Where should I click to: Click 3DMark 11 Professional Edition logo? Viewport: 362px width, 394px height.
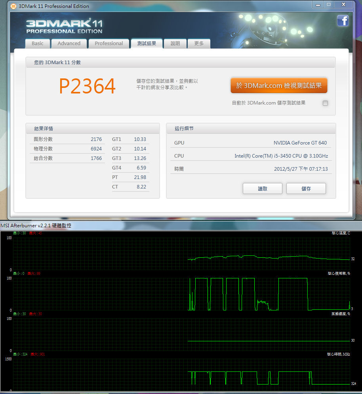pyautogui.click(x=65, y=26)
